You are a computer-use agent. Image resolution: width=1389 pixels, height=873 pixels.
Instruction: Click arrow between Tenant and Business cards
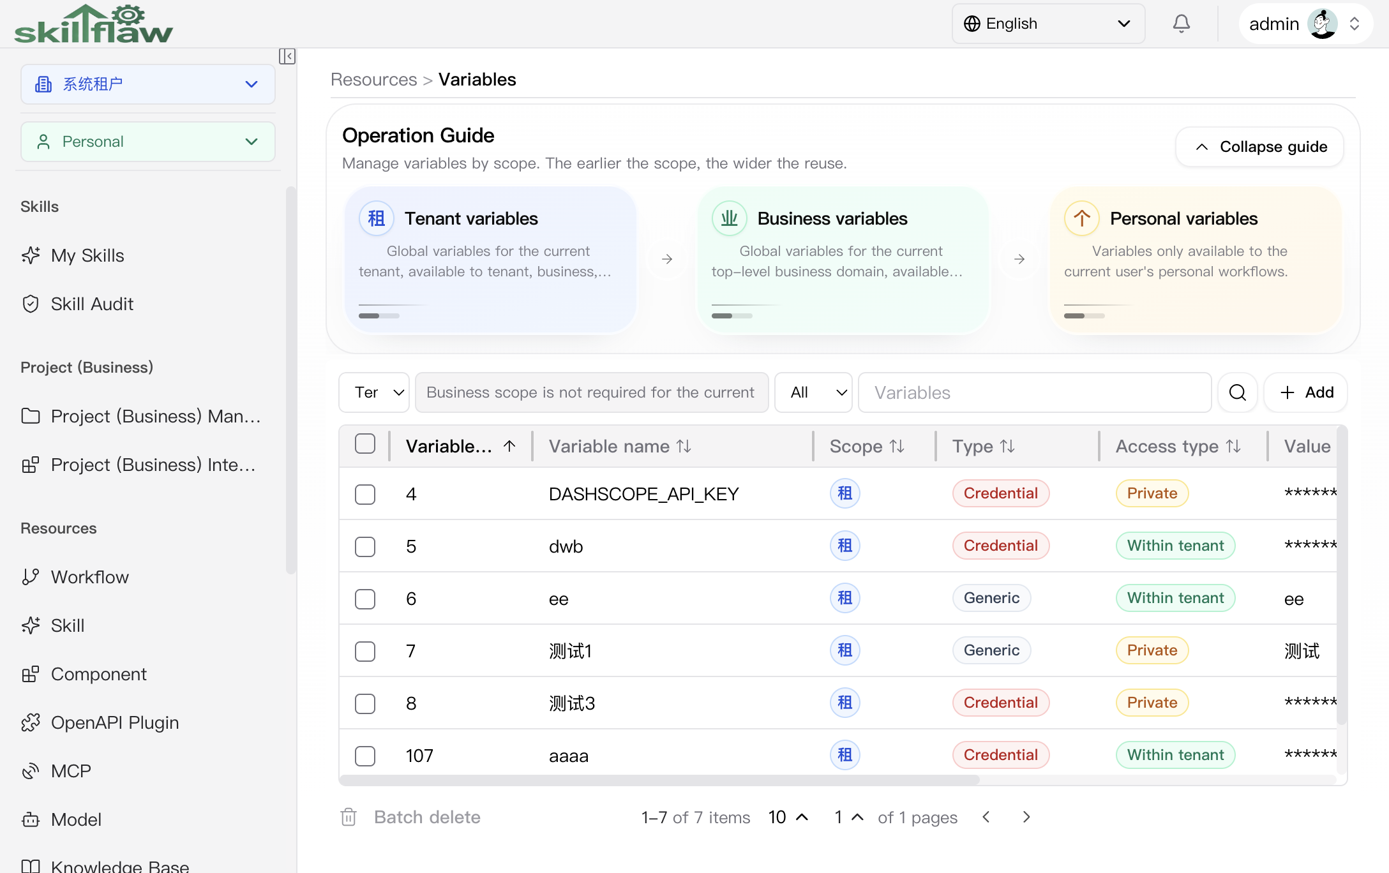pyautogui.click(x=667, y=259)
